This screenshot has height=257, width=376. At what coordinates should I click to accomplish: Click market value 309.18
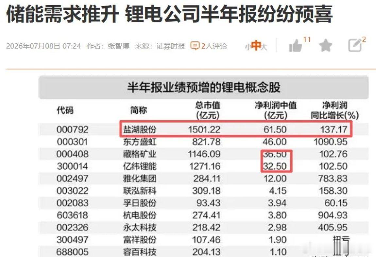point(206,191)
